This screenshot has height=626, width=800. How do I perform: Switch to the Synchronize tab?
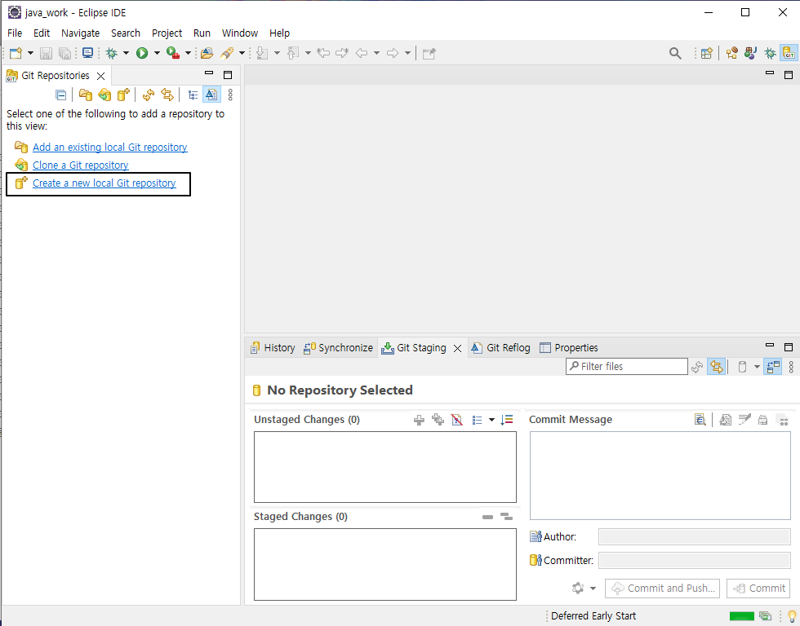pos(338,348)
